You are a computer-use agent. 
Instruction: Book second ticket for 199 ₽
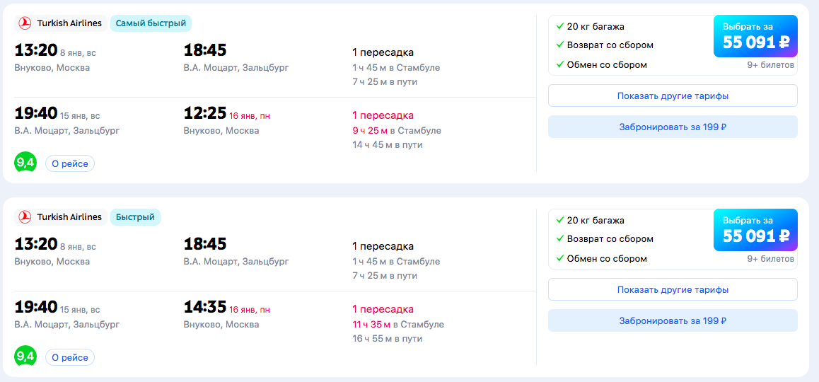tap(673, 321)
